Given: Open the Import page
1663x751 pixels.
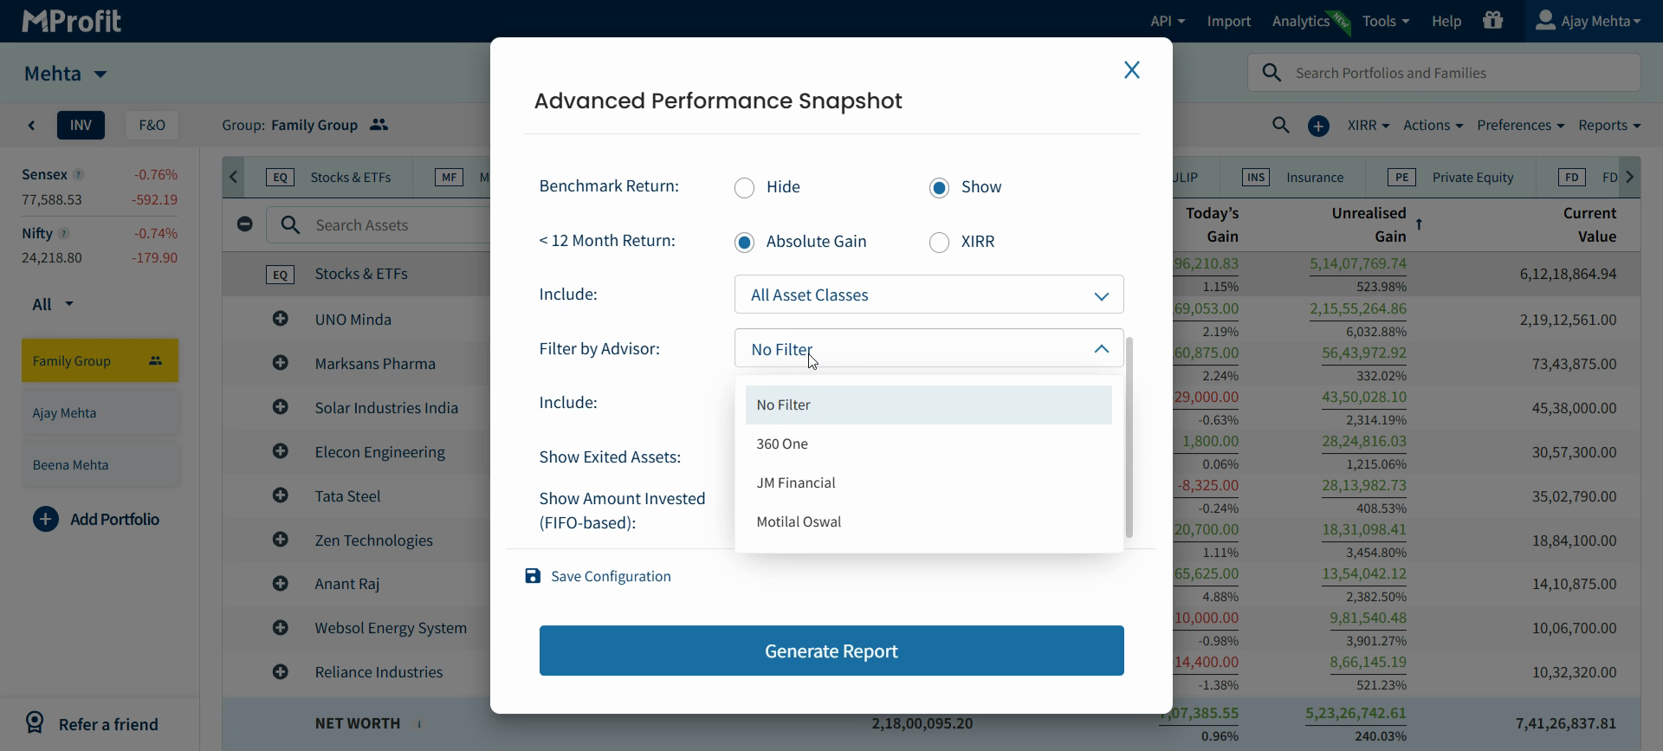Looking at the screenshot, I should [x=1229, y=21].
